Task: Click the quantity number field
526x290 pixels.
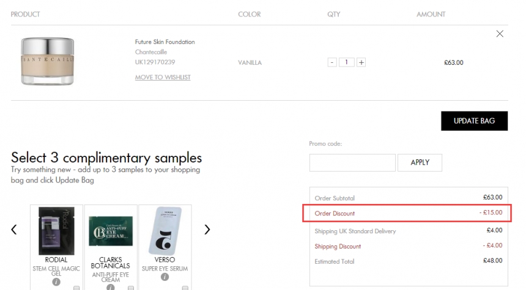Action: [347, 62]
